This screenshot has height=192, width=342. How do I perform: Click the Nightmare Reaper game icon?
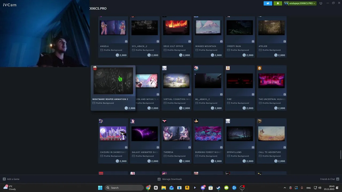(x=95, y=68)
